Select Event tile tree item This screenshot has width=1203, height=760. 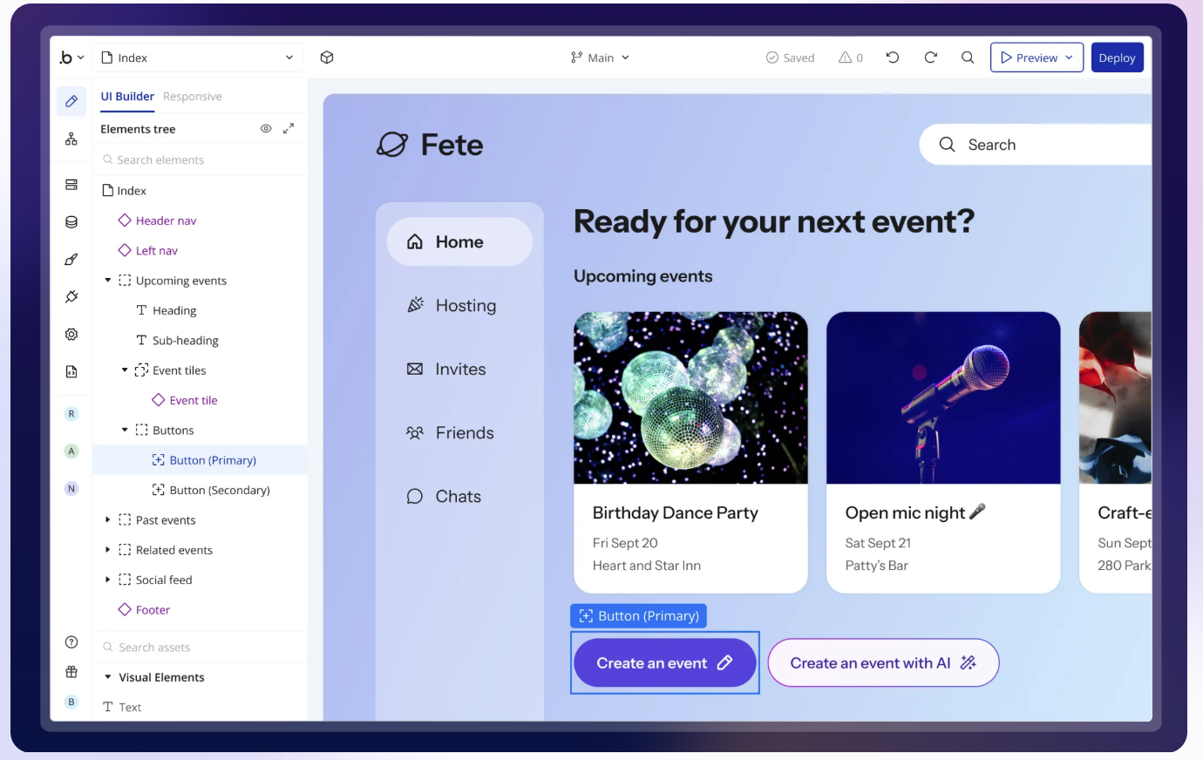point(185,400)
